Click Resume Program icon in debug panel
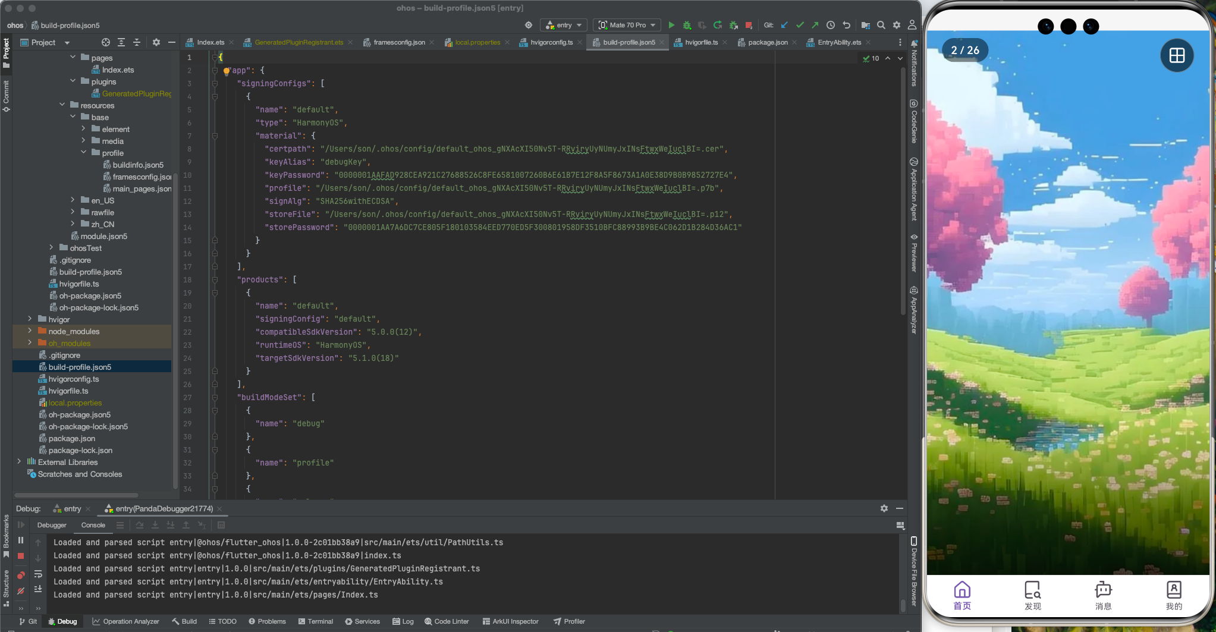 coord(21,524)
